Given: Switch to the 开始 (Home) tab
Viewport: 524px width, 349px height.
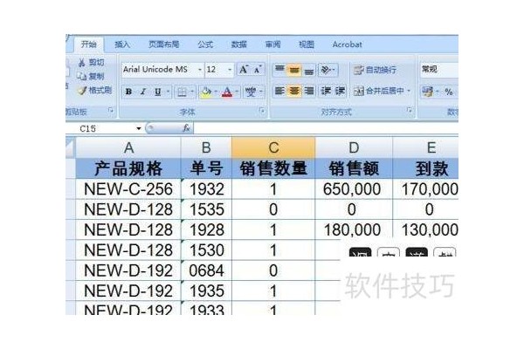Looking at the screenshot, I should (x=88, y=44).
